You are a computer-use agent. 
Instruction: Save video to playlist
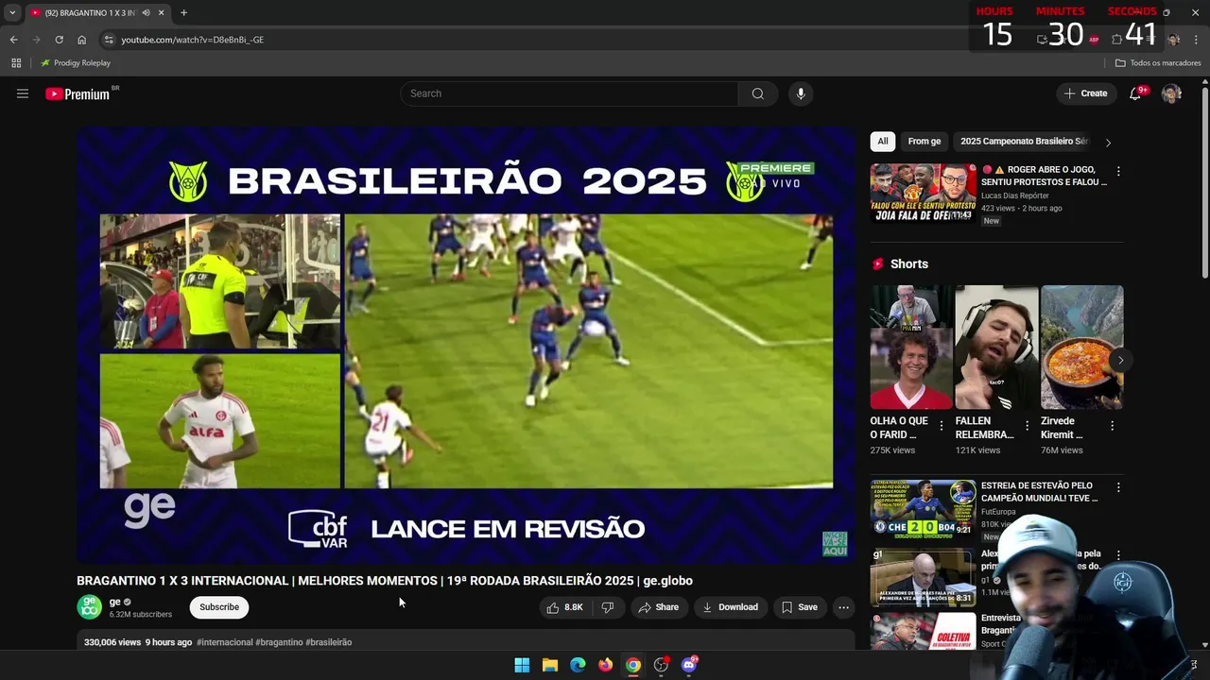pyautogui.click(x=800, y=607)
